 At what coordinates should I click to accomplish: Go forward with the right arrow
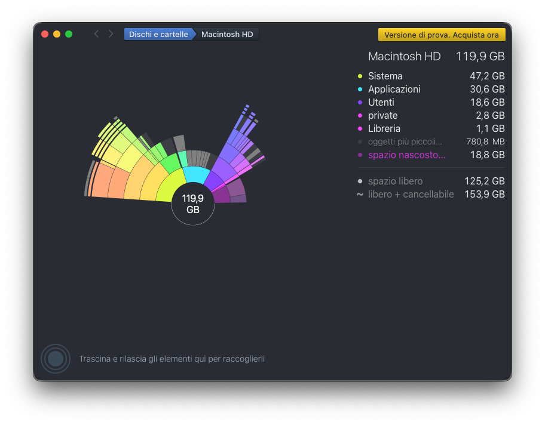point(111,34)
